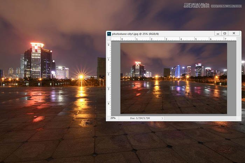Viewport: 245px width, 163px height.
Task: Open the status bar arrow menu
Action: coord(162,118)
